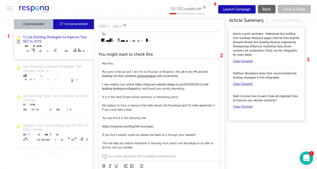Click the email subject 'You might want to check this'
317x169 pixels.
click(126, 54)
